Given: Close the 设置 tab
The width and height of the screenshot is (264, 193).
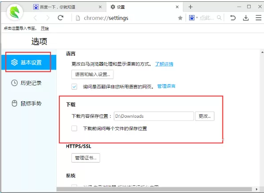Looking at the screenshot, I should (177, 7).
